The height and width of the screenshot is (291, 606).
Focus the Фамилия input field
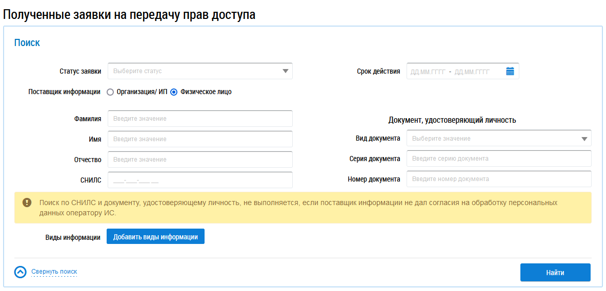(200, 119)
